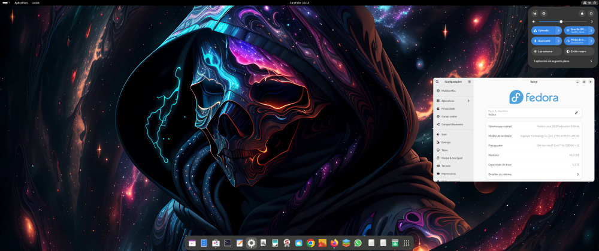The height and width of the screenshot is (251, 599).
Task: Open the stacked layers app in dock
Action: click(x=346, y=243)
